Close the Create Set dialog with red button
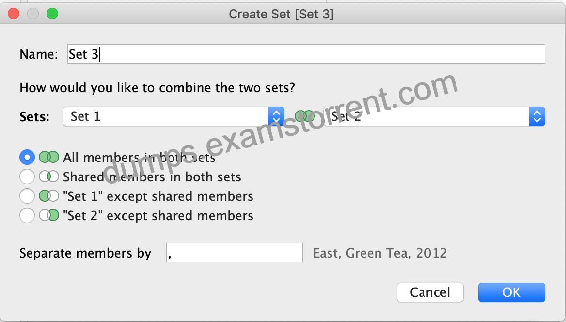 click(14, 14)
